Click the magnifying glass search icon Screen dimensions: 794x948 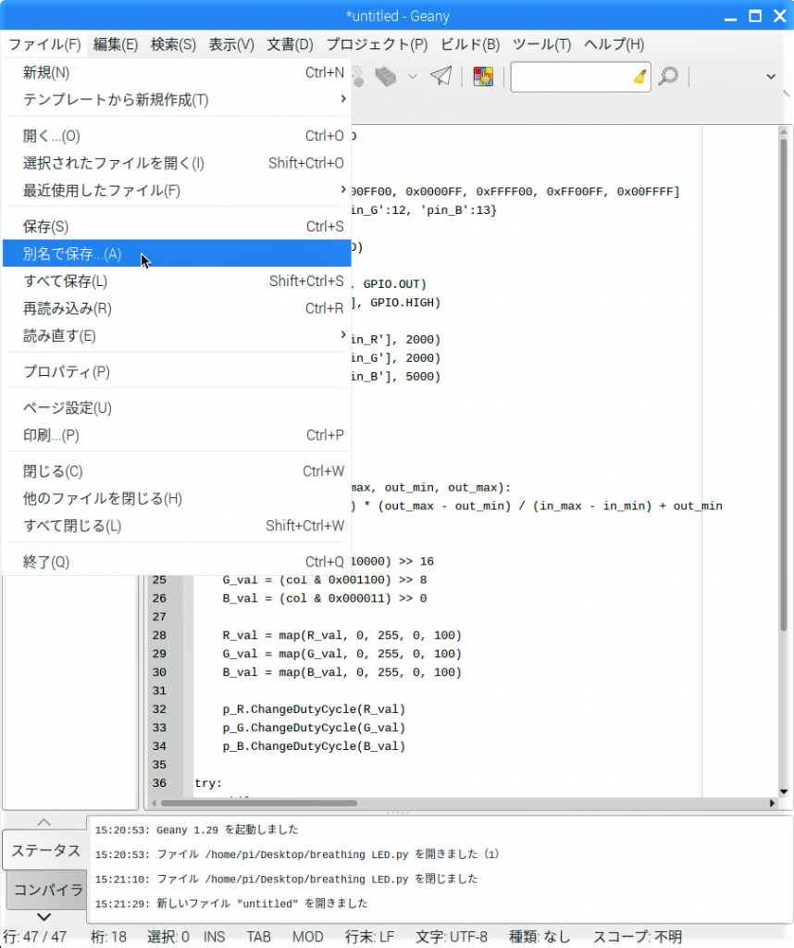668,77
